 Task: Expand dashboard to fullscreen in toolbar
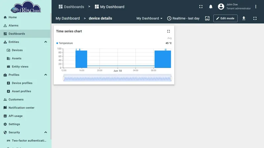[x=255, y=18]
